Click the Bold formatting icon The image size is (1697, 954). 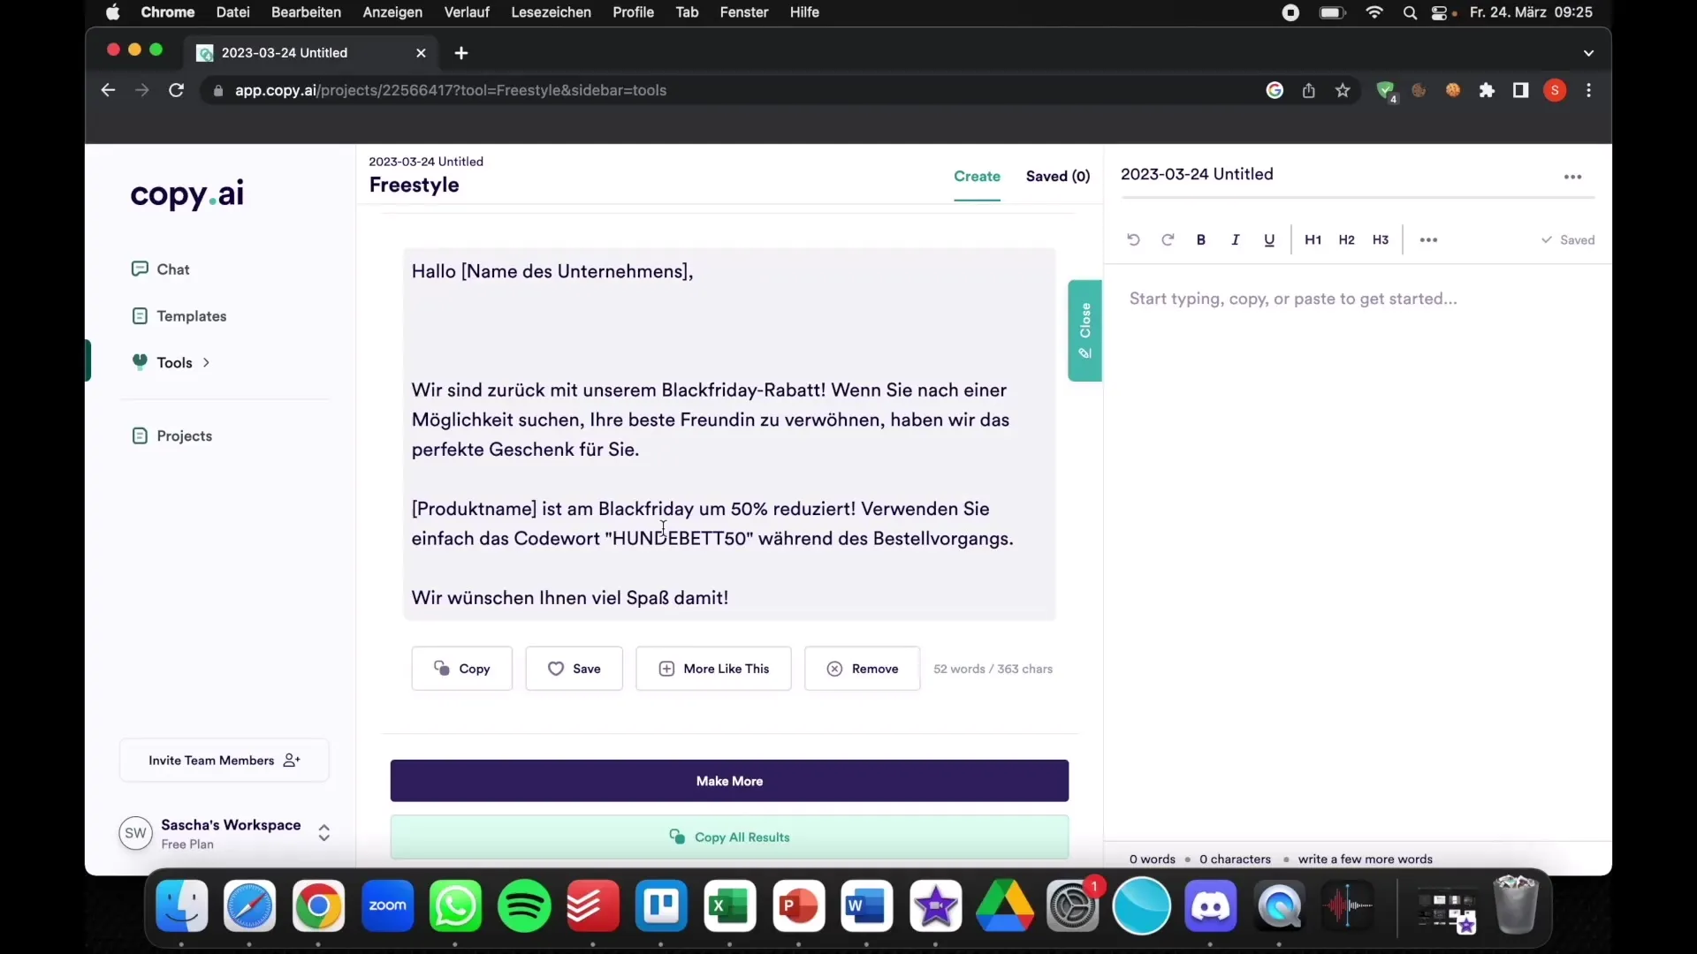click(1200, 240)
